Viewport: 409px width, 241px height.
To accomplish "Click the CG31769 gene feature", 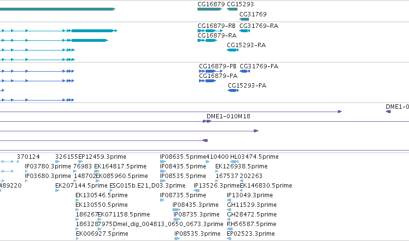I will click(x=244, y=19).
